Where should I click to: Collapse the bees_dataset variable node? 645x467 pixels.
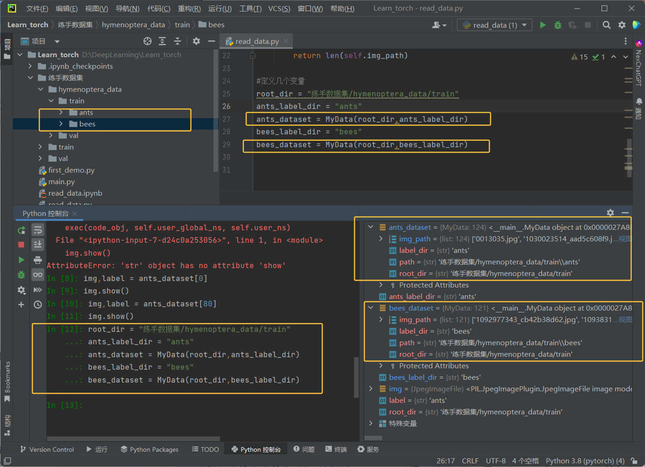tap(371, 308)
